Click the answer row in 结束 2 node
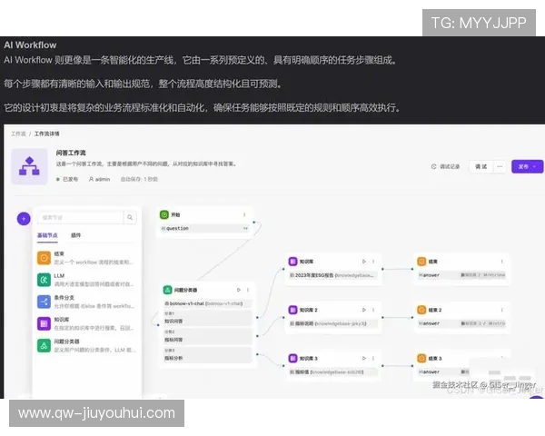This screenshot has height=436, width=545. [462, 323]
